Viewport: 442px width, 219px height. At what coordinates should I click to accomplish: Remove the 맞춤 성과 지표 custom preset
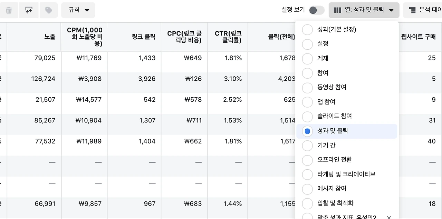click(x=389, y=218)
